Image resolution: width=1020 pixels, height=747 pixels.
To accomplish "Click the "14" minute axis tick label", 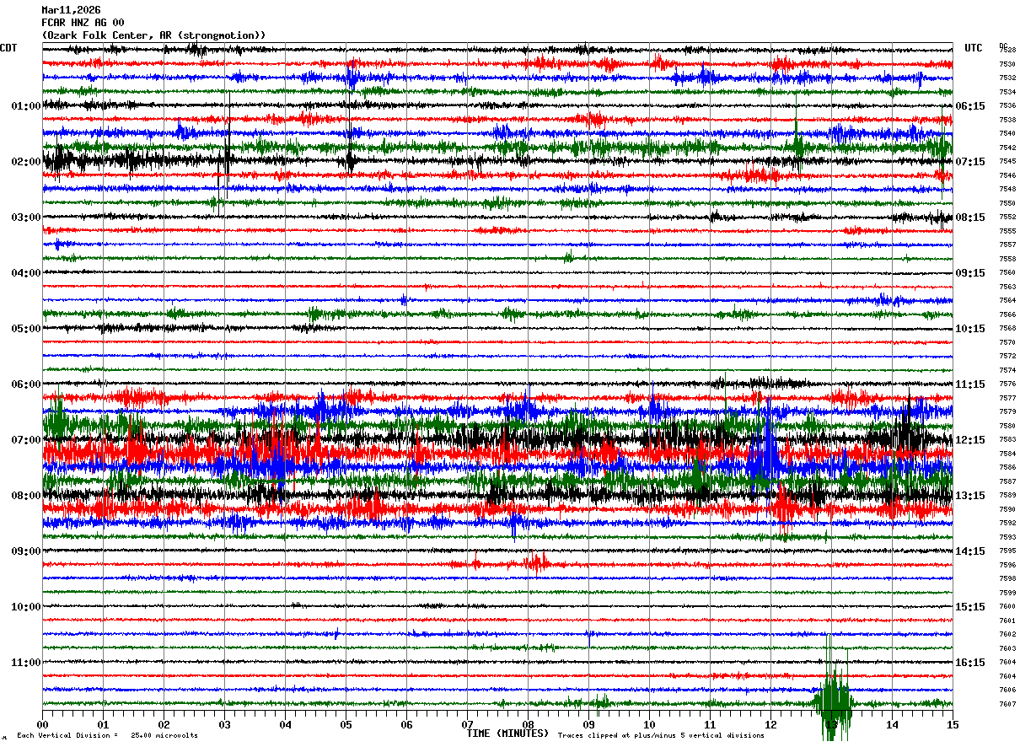I will 892,724.
